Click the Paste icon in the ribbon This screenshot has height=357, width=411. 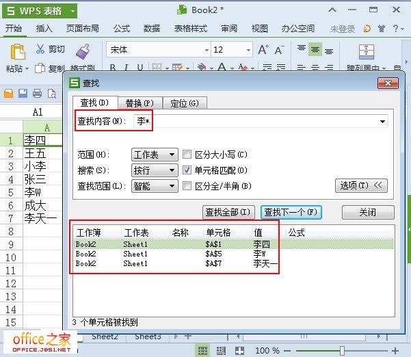(x=16, y=53)
